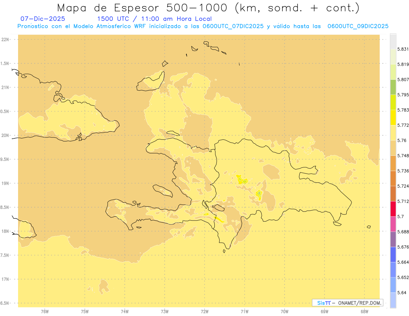The image size is (409, 316).
Task: Click the legend value 5.772
Action: (403, 125)
